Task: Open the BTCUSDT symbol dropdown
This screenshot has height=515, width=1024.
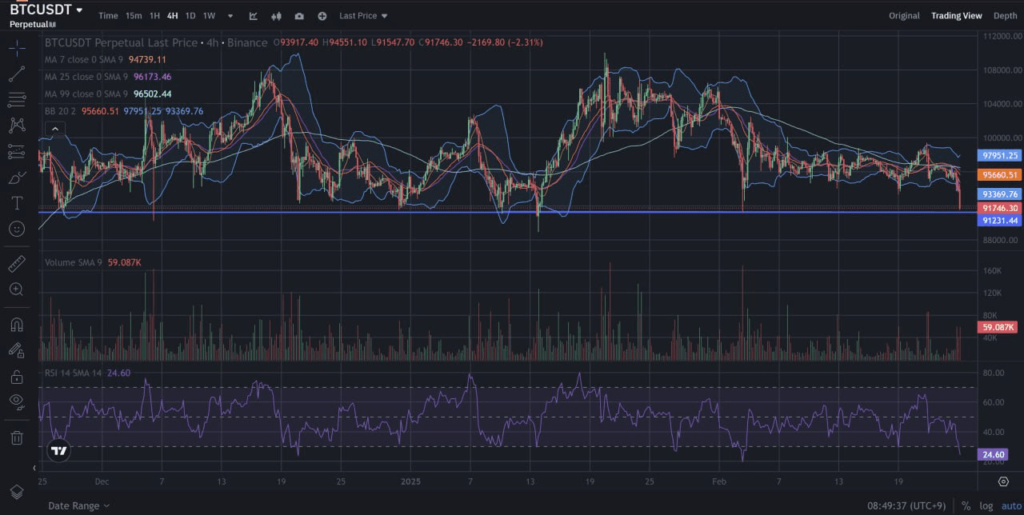Action: [46, 10]
